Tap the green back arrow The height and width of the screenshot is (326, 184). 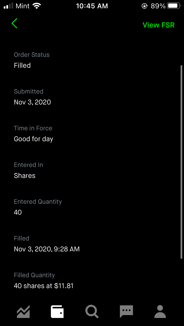(15, 23)
